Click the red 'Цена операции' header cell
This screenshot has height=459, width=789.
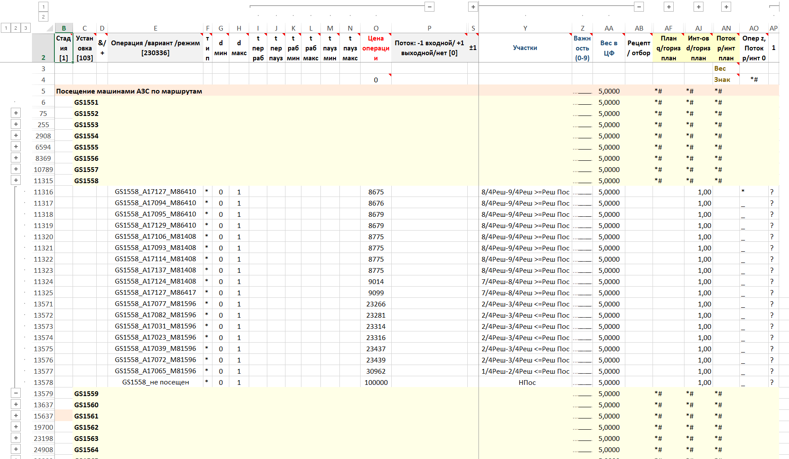pos(376,48)
